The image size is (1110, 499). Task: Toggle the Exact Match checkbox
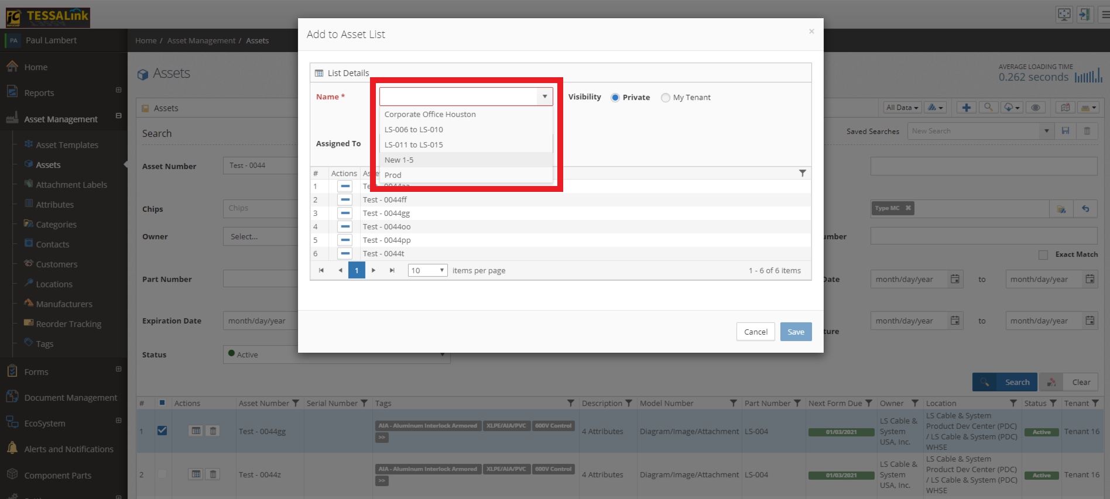pyautogui.click(x=1043, y=254)
